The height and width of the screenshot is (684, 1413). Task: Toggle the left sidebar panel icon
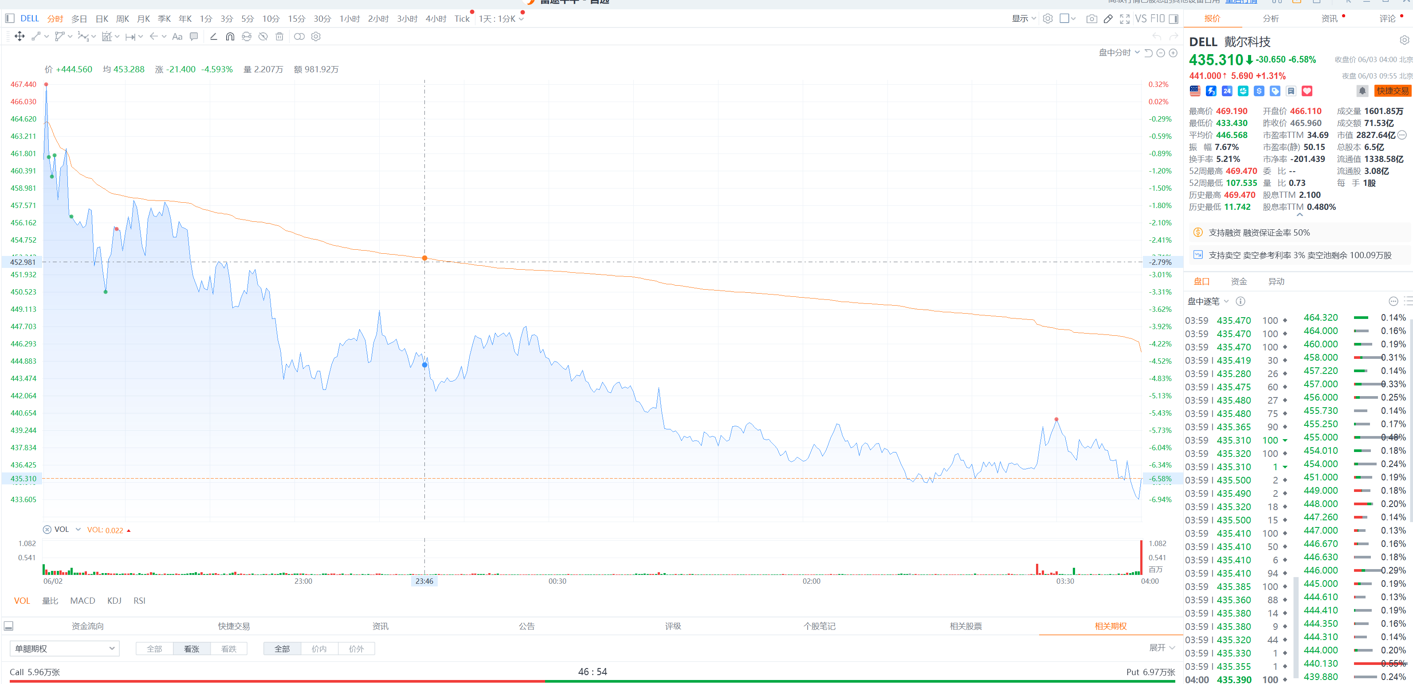[x=9, y=19]
